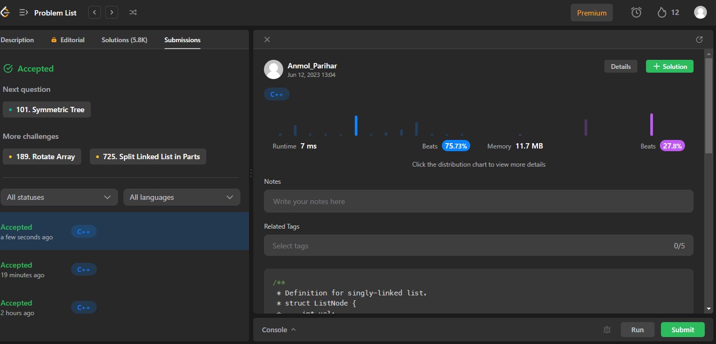Click the scrollbar down arrow
This screenshot has height=344, width=716.
[x=709, y=309]
